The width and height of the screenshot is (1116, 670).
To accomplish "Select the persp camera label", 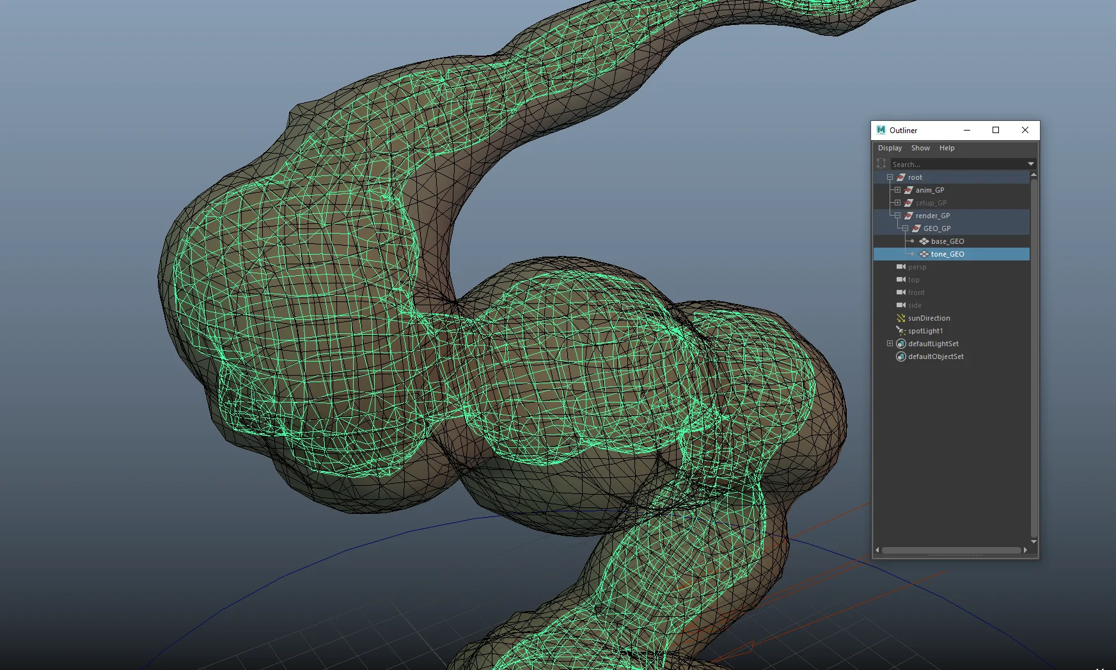I will point(917,267).
